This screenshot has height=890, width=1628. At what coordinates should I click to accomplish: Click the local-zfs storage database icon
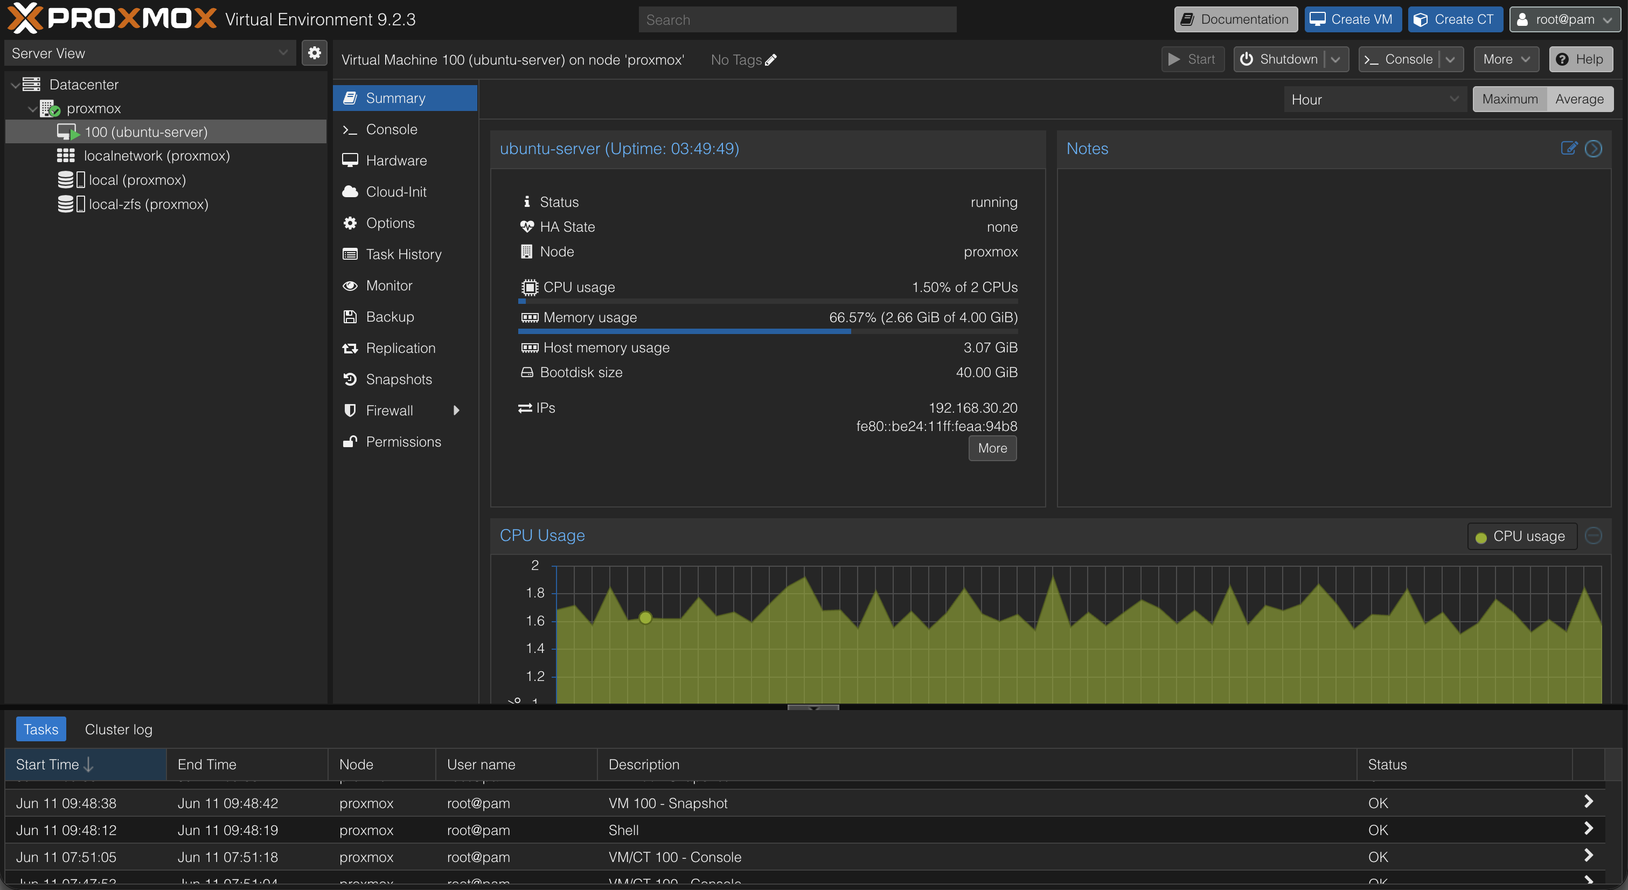pos(66,204)
